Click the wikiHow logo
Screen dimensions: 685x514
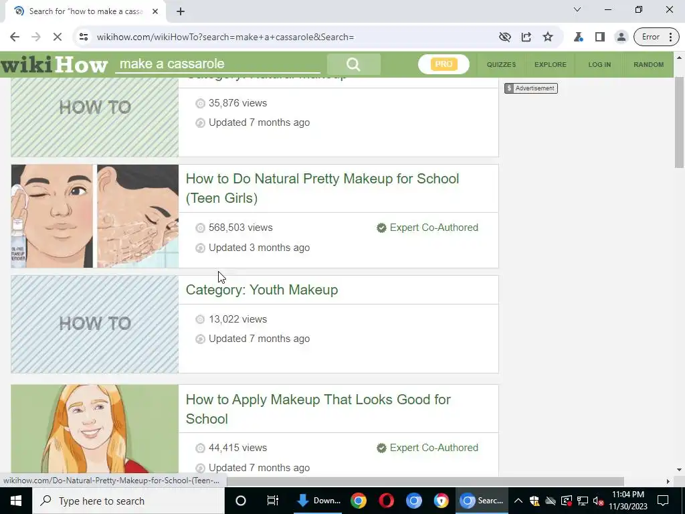point(54,65)
